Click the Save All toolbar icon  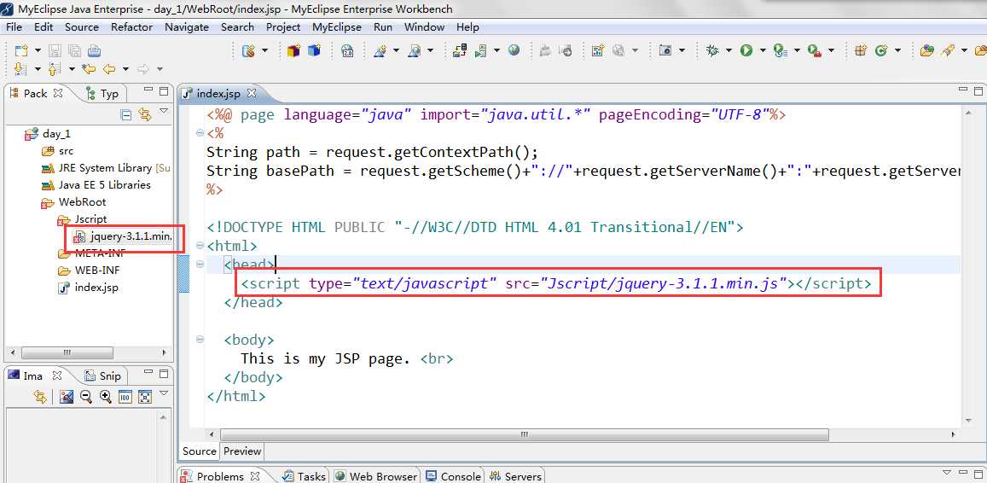[74, 51]
